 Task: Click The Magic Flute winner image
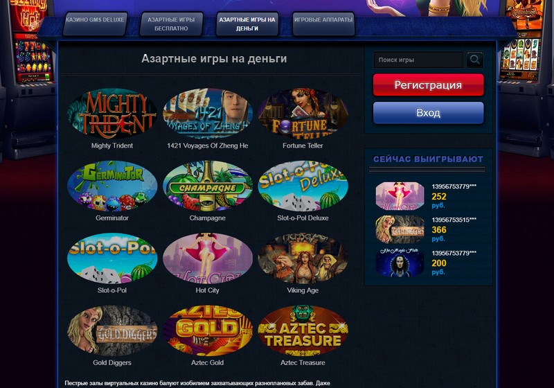click(x=400, y=263)
